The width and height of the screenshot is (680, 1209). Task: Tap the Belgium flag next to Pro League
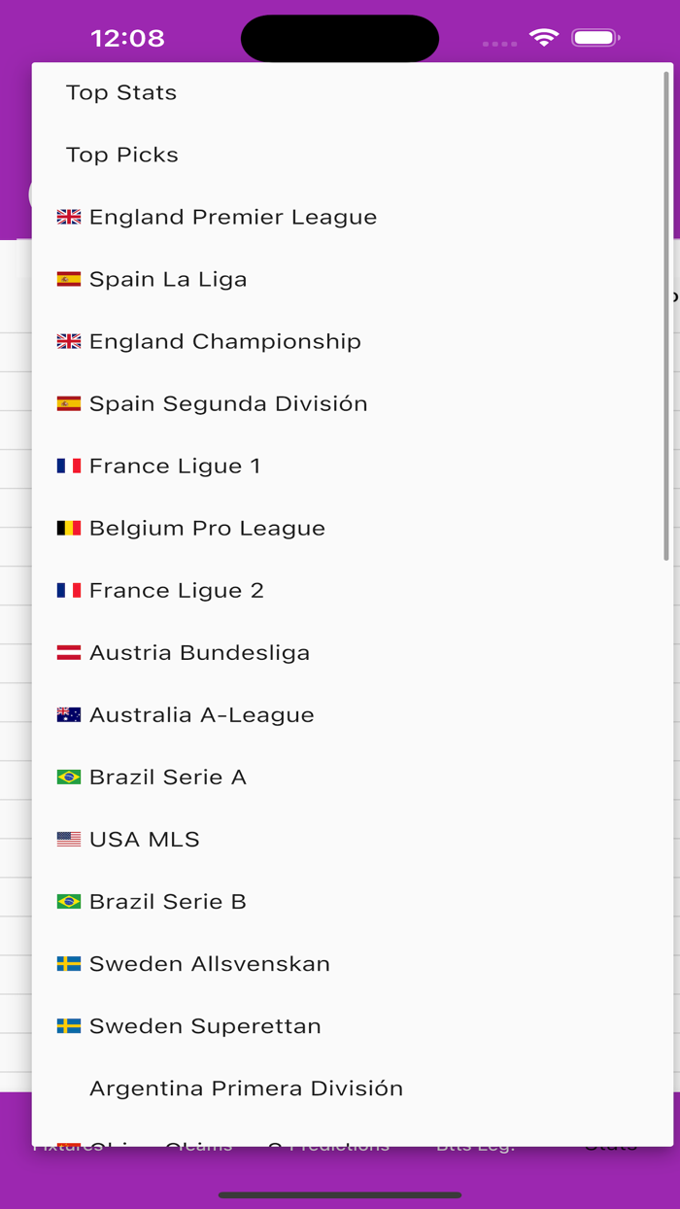pos(68,528)
